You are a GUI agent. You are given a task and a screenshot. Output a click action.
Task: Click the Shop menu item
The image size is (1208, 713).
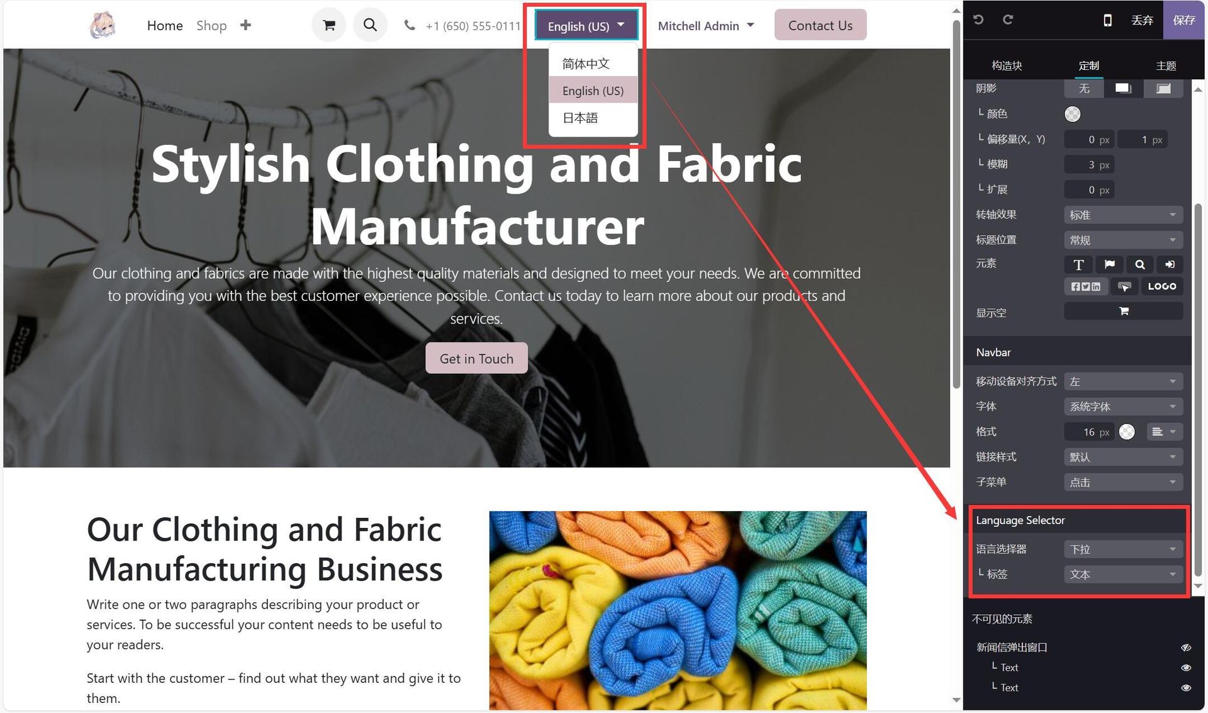(x=211, y=26)
